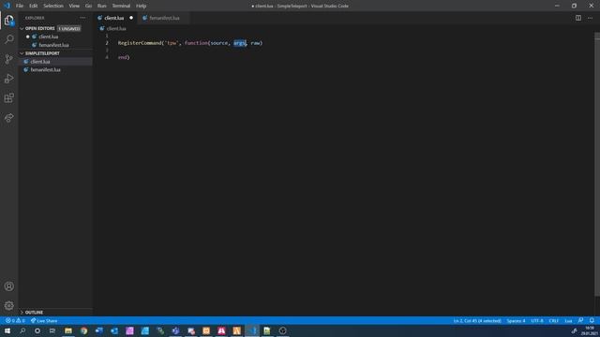Open the Selection menu
This screenshot has height=337, width=600.
pos(53,6)
